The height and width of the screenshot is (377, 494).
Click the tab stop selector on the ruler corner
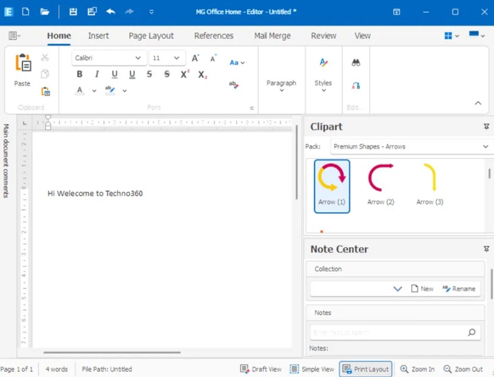(24, 123)
